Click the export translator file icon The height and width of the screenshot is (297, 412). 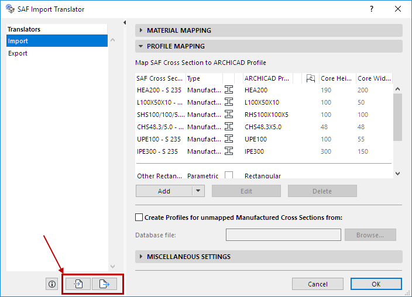(104, 284)
